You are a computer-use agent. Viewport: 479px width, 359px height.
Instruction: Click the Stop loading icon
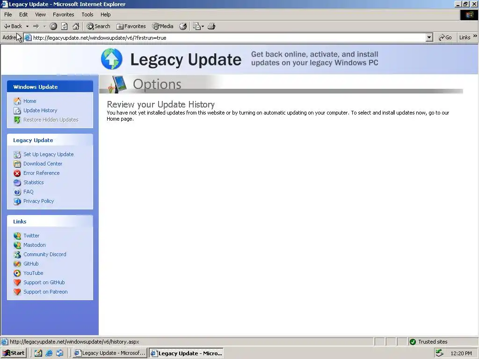click(53, 26)
